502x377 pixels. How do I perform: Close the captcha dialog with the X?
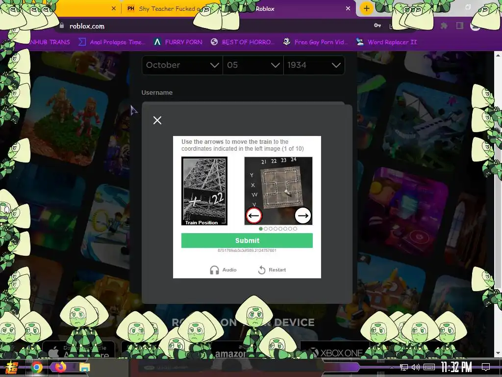(x=157, y=120)
